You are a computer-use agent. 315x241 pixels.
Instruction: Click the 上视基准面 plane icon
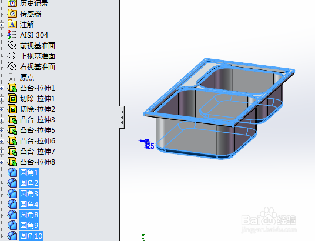pos(12,56)
